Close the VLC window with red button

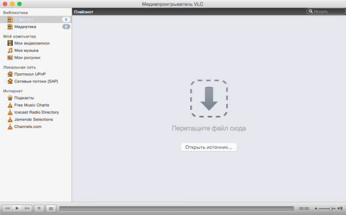pos(5,4)
